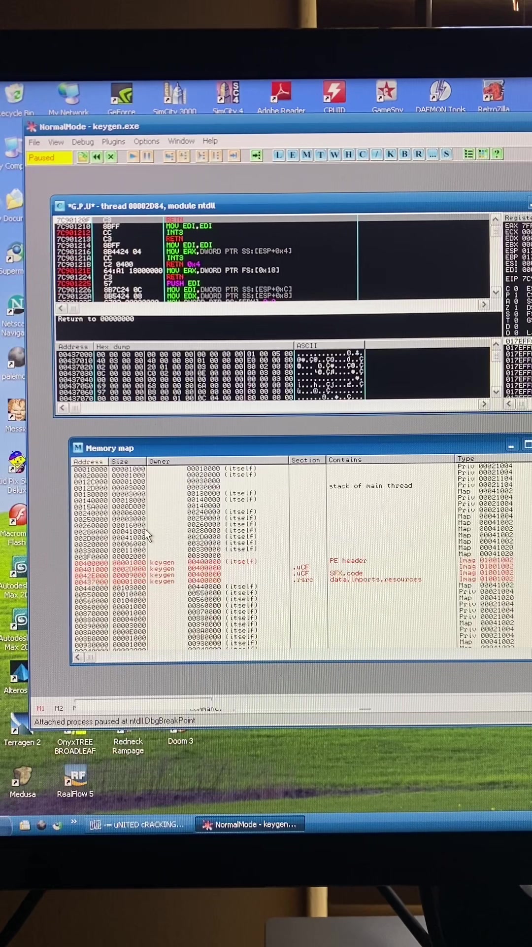This screenshot has height=947, width=532.
Task: Click disassembly pane scroll down arrow
Action: (496, 292)
